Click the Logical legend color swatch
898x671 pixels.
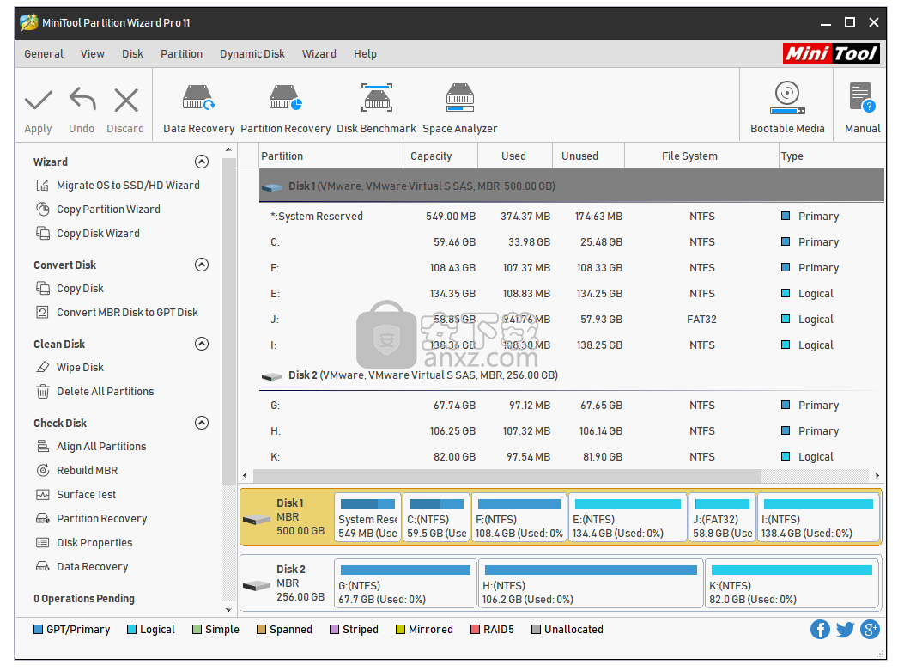[x=131, y=629]
